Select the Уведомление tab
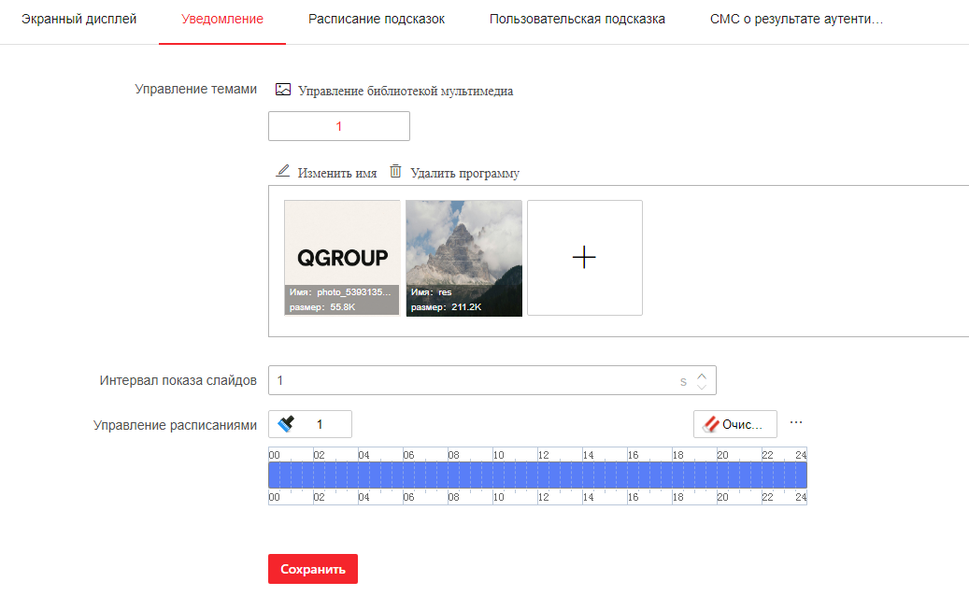This screenshot has height=596, width=969. [222, 20]
